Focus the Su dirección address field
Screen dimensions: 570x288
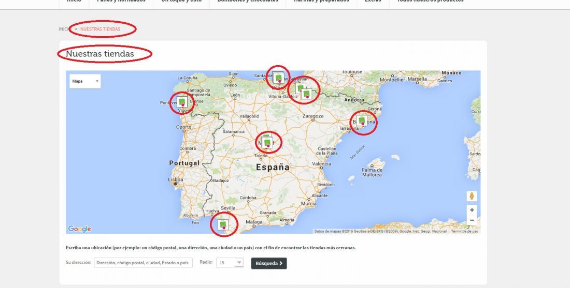coord(143,263)
